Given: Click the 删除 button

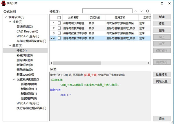Looking at the screenshot, I should pos(162,30).
